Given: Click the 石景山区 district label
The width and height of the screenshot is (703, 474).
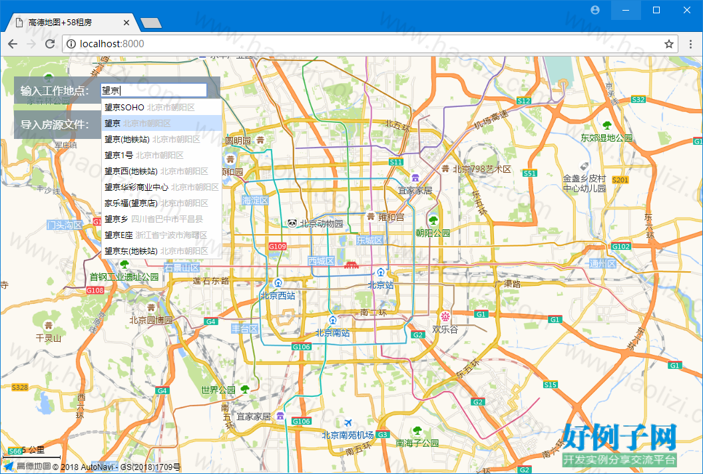Looking at the screenshot, I should 182,268.
